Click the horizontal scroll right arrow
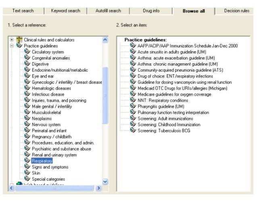 [98, 188]
